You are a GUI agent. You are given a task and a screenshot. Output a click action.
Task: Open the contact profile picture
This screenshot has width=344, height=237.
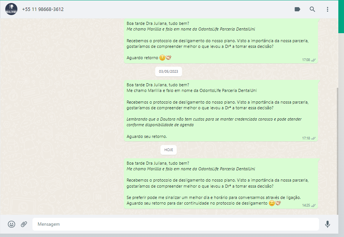pos(11,9)
